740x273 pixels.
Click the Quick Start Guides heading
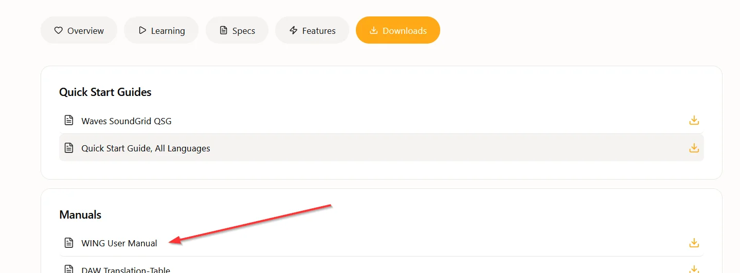(x=105, y=92)
